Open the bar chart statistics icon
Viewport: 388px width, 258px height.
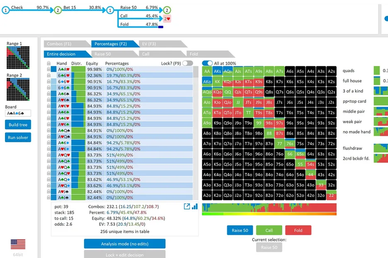194,206
